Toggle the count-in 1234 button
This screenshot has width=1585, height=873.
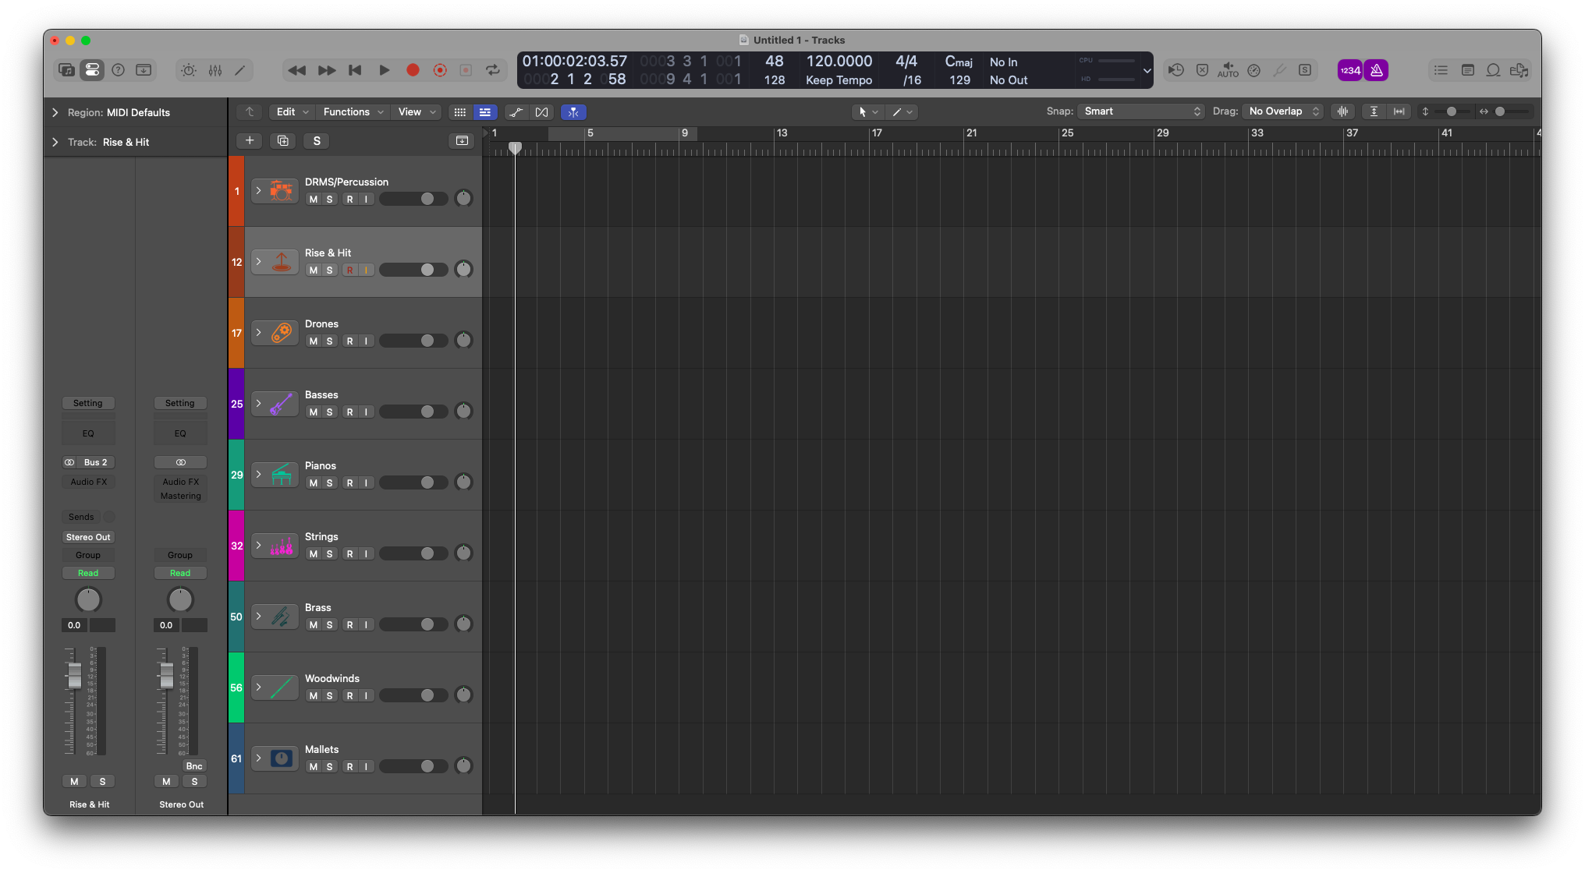pos(1350,70)
